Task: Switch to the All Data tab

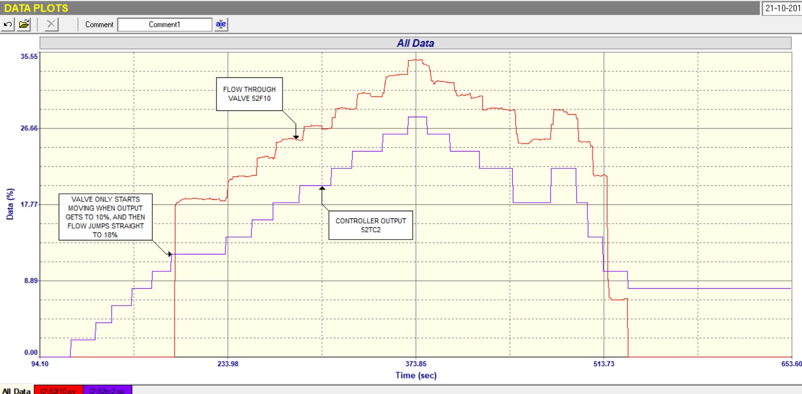Action: point(17,391)
